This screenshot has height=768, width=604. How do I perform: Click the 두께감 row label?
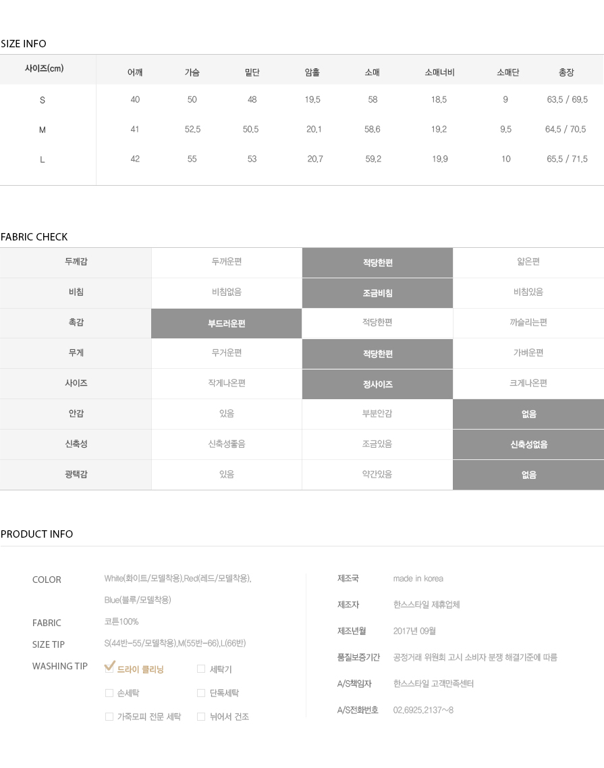pos(76,261)
